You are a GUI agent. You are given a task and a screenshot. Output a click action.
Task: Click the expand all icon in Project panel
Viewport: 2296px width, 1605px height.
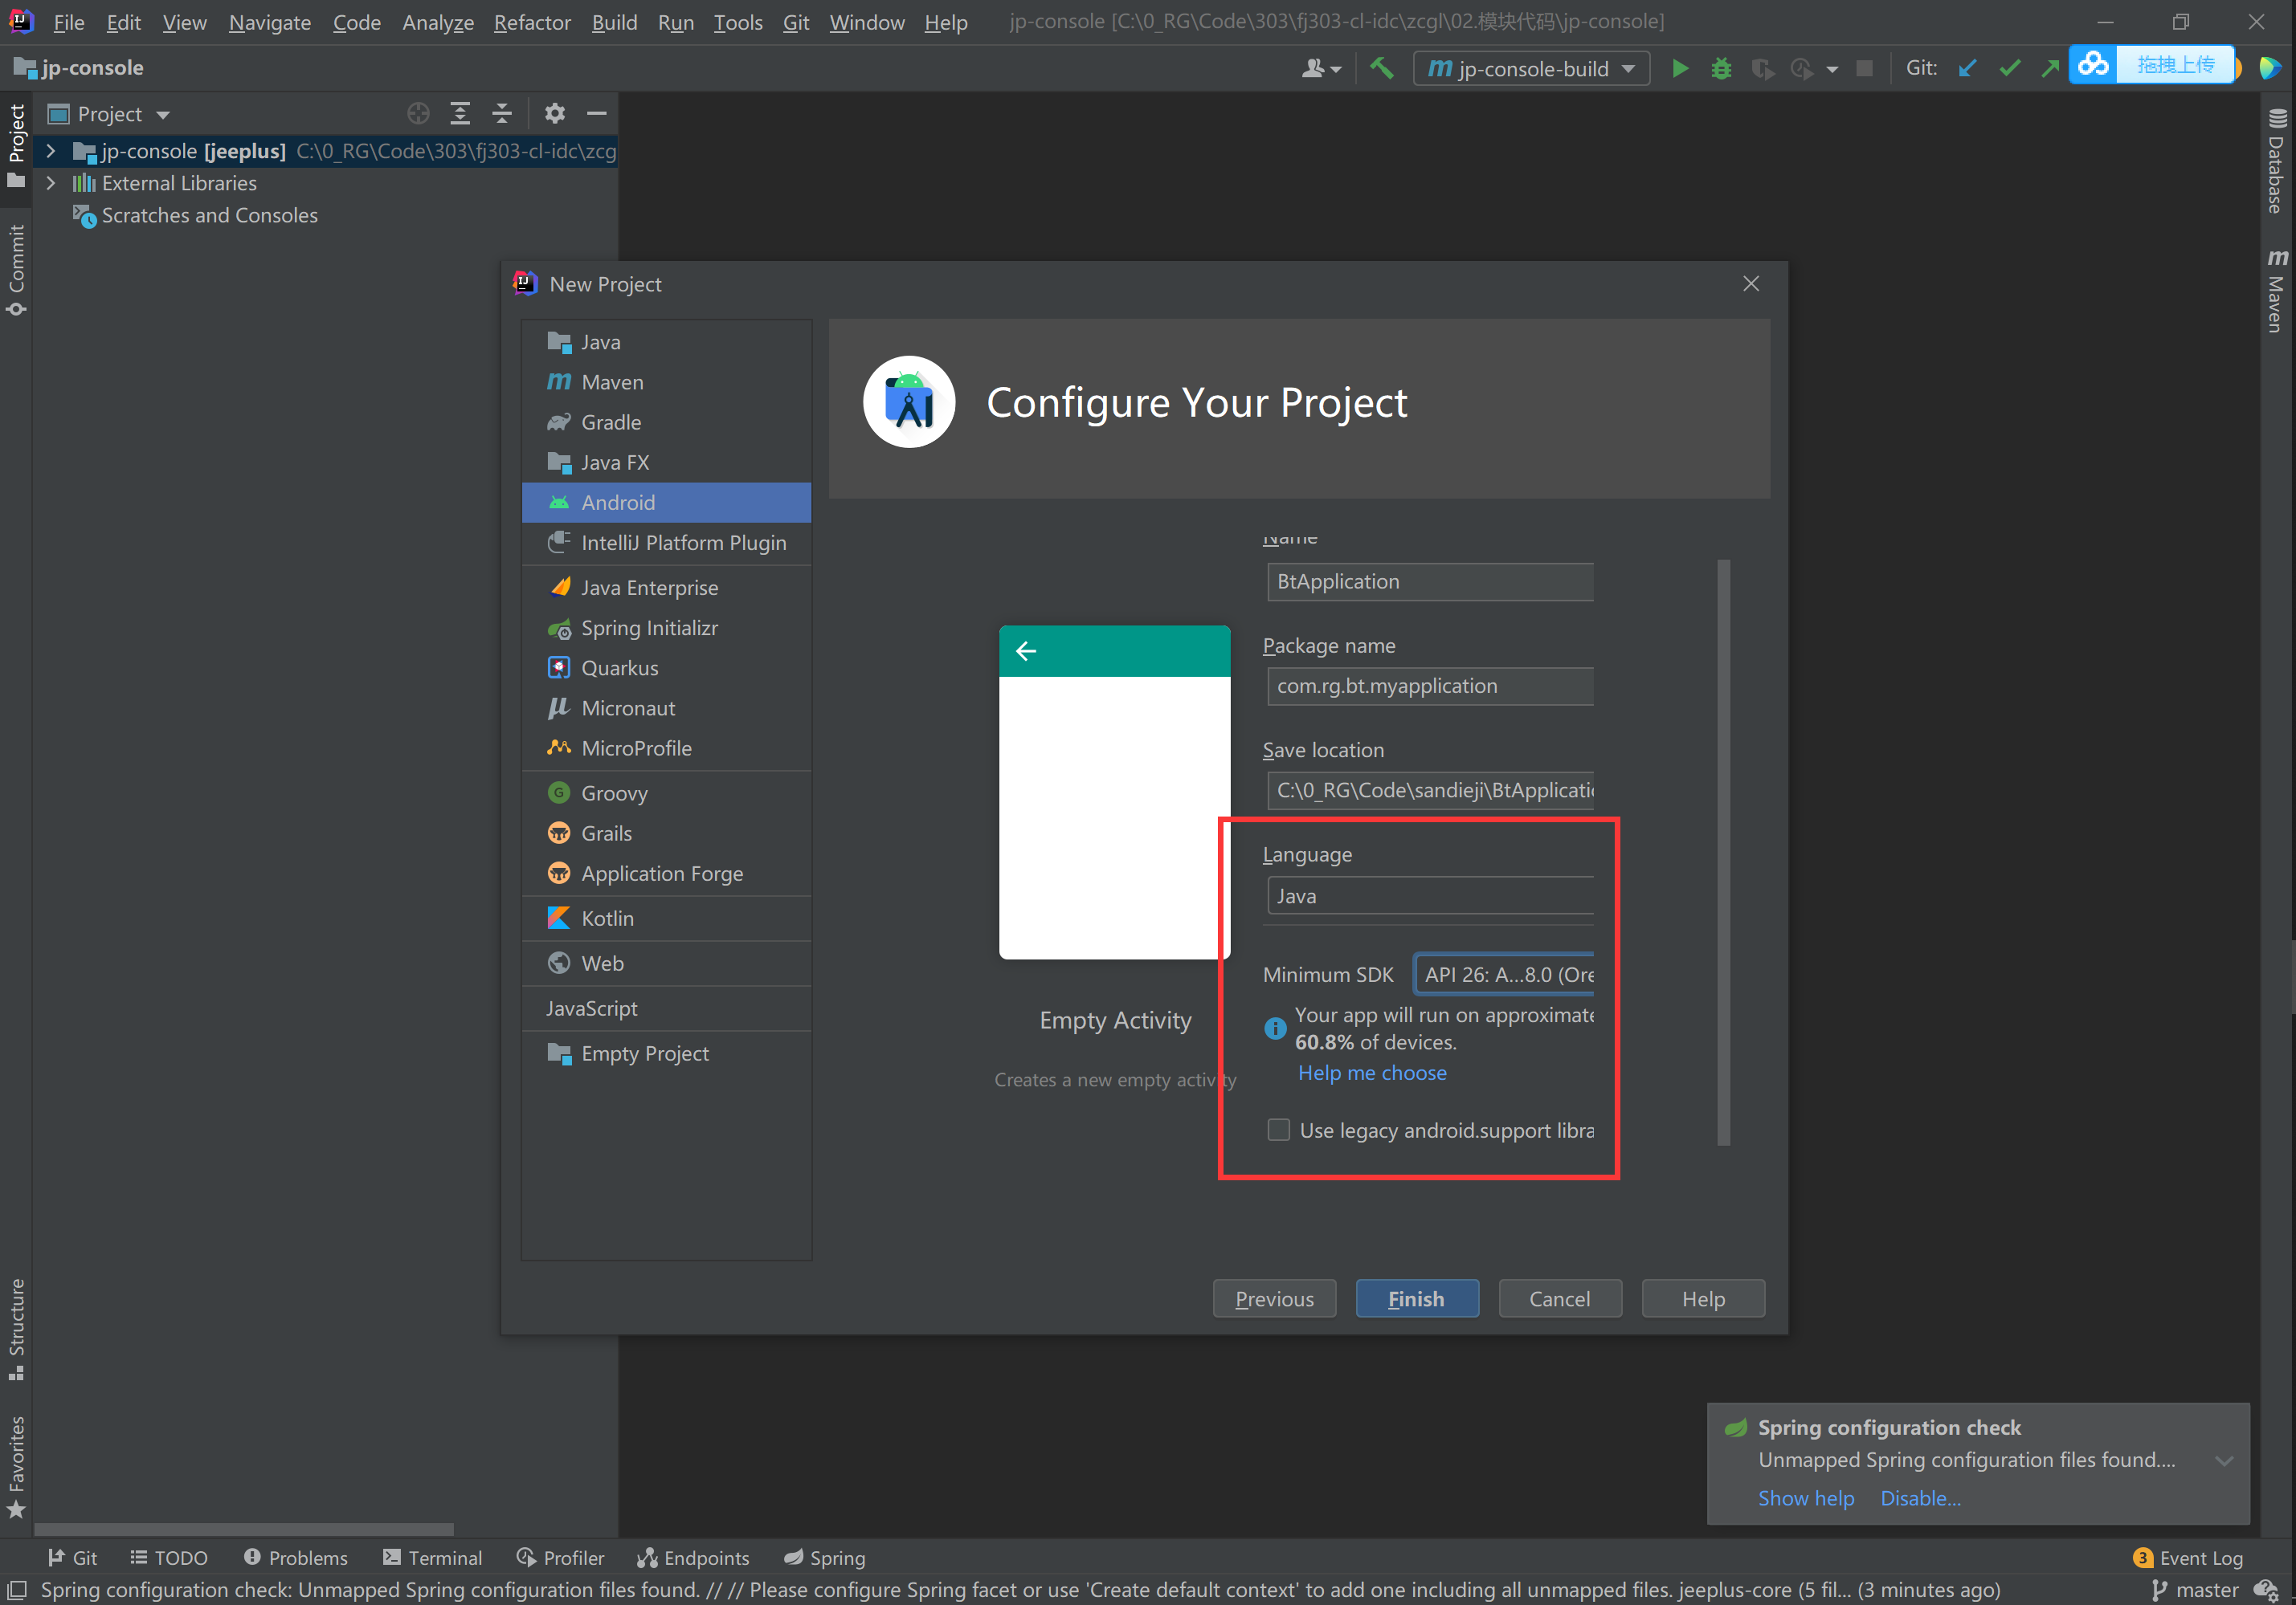(x=460, y=114)
